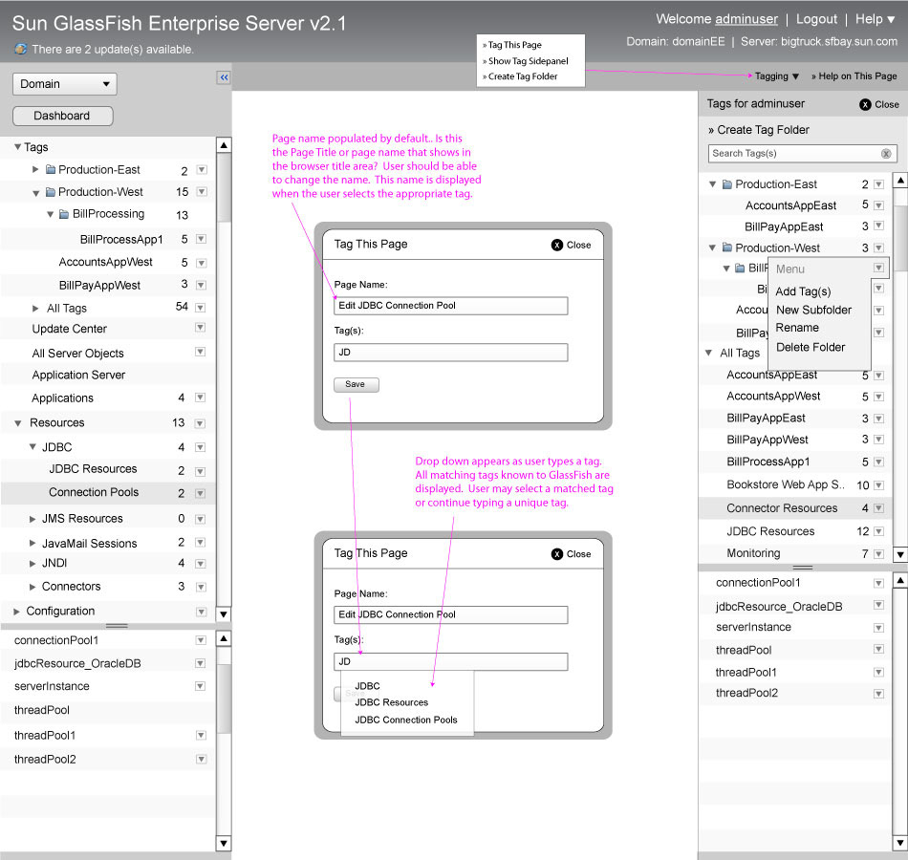The image size is (908, 860).
Task: Click the Dashboard button
Action: coord(62,116)
